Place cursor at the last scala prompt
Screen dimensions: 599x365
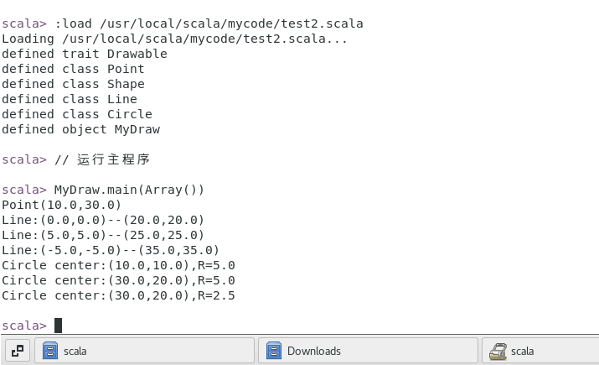tap(59, 326)
